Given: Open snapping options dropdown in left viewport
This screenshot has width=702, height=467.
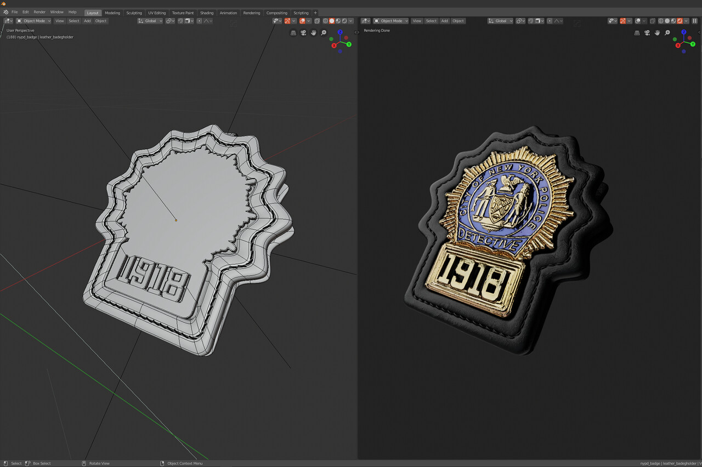Looking at the screenshot, I should click(x=189, y=21).
